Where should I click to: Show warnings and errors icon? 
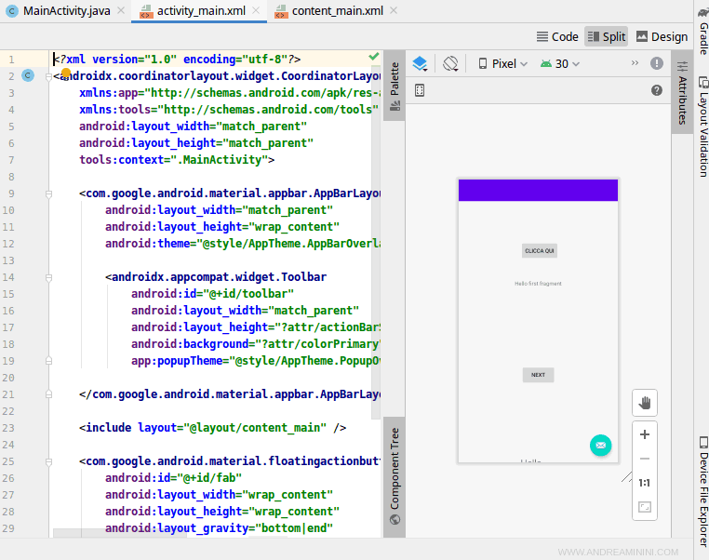[x=657, y=63]
